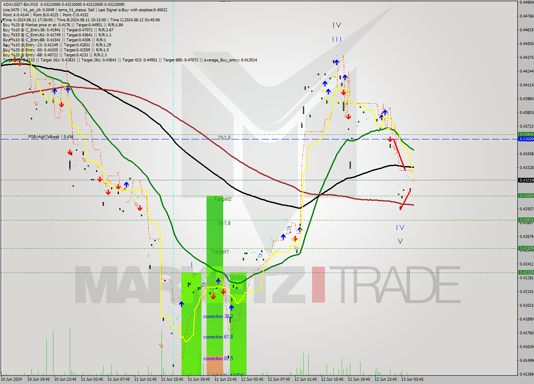Click the green 0.4233 price tag

pyautogui.click(x=526, y=272)
